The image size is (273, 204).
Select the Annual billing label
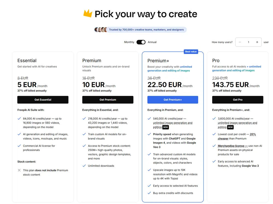pos(152,42)
